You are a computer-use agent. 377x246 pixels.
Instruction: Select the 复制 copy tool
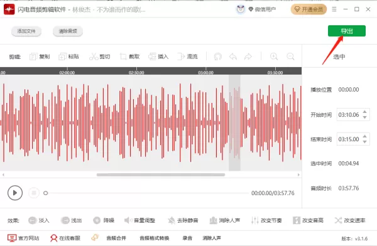pos(40,56)
